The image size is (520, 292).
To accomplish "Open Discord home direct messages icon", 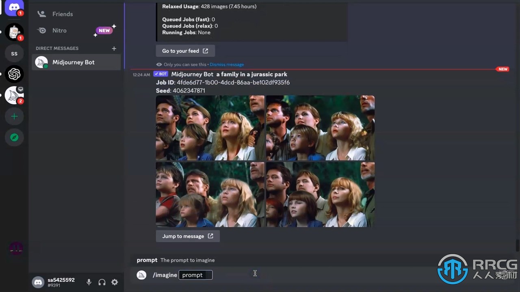I will pyautogui.click(x=14, y=7).
